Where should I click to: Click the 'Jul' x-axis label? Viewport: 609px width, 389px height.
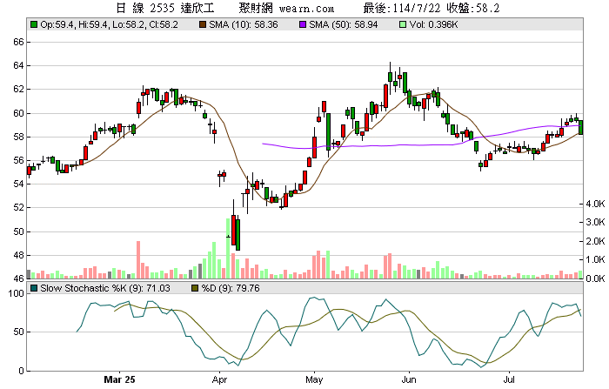[x=509, y=379]
